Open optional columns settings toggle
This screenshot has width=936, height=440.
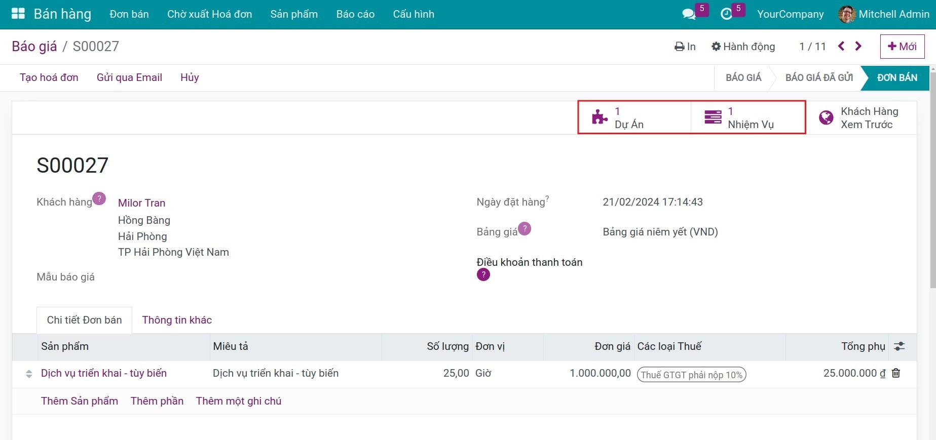(899, 347)
